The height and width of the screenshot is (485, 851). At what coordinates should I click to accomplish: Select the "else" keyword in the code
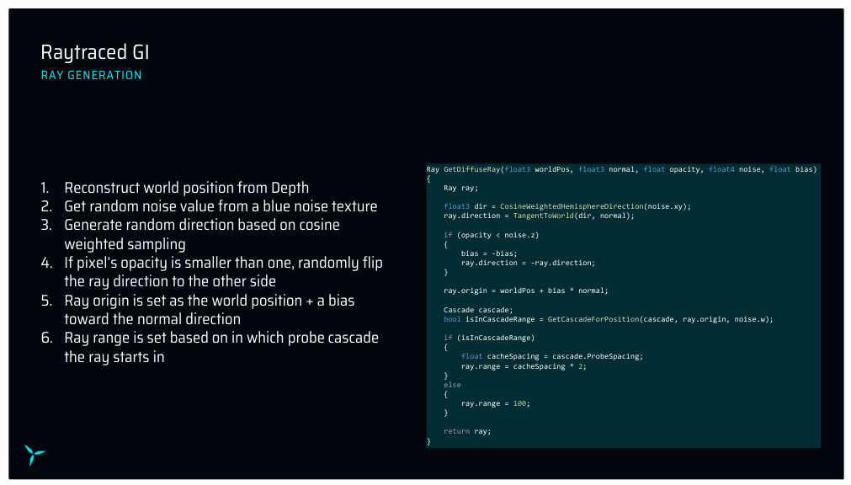click(452, 385)
